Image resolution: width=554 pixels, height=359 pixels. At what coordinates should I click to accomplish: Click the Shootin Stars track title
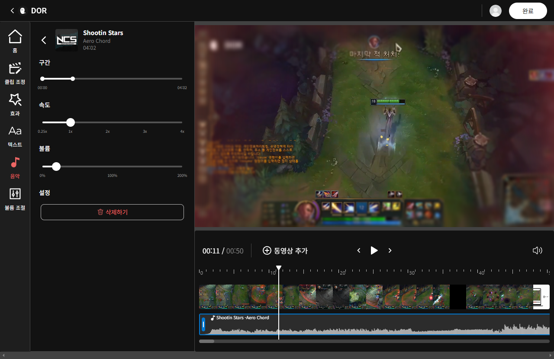click(103, 33)
